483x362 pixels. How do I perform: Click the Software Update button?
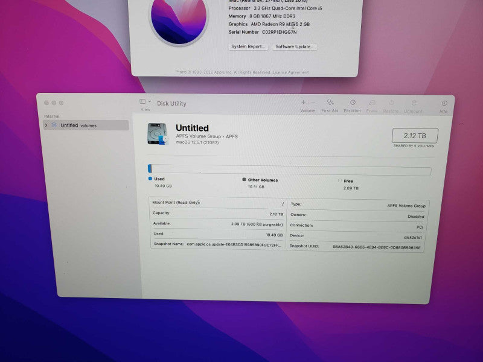(294, 47)
